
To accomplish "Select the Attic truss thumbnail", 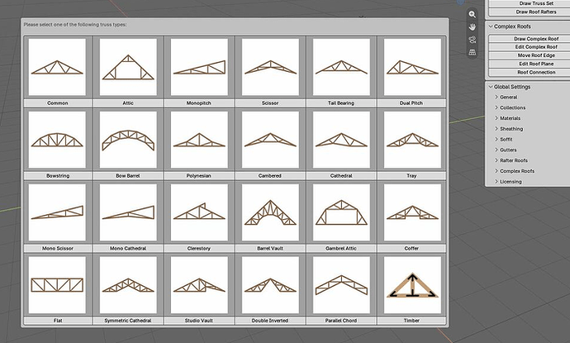I will 128,67.
